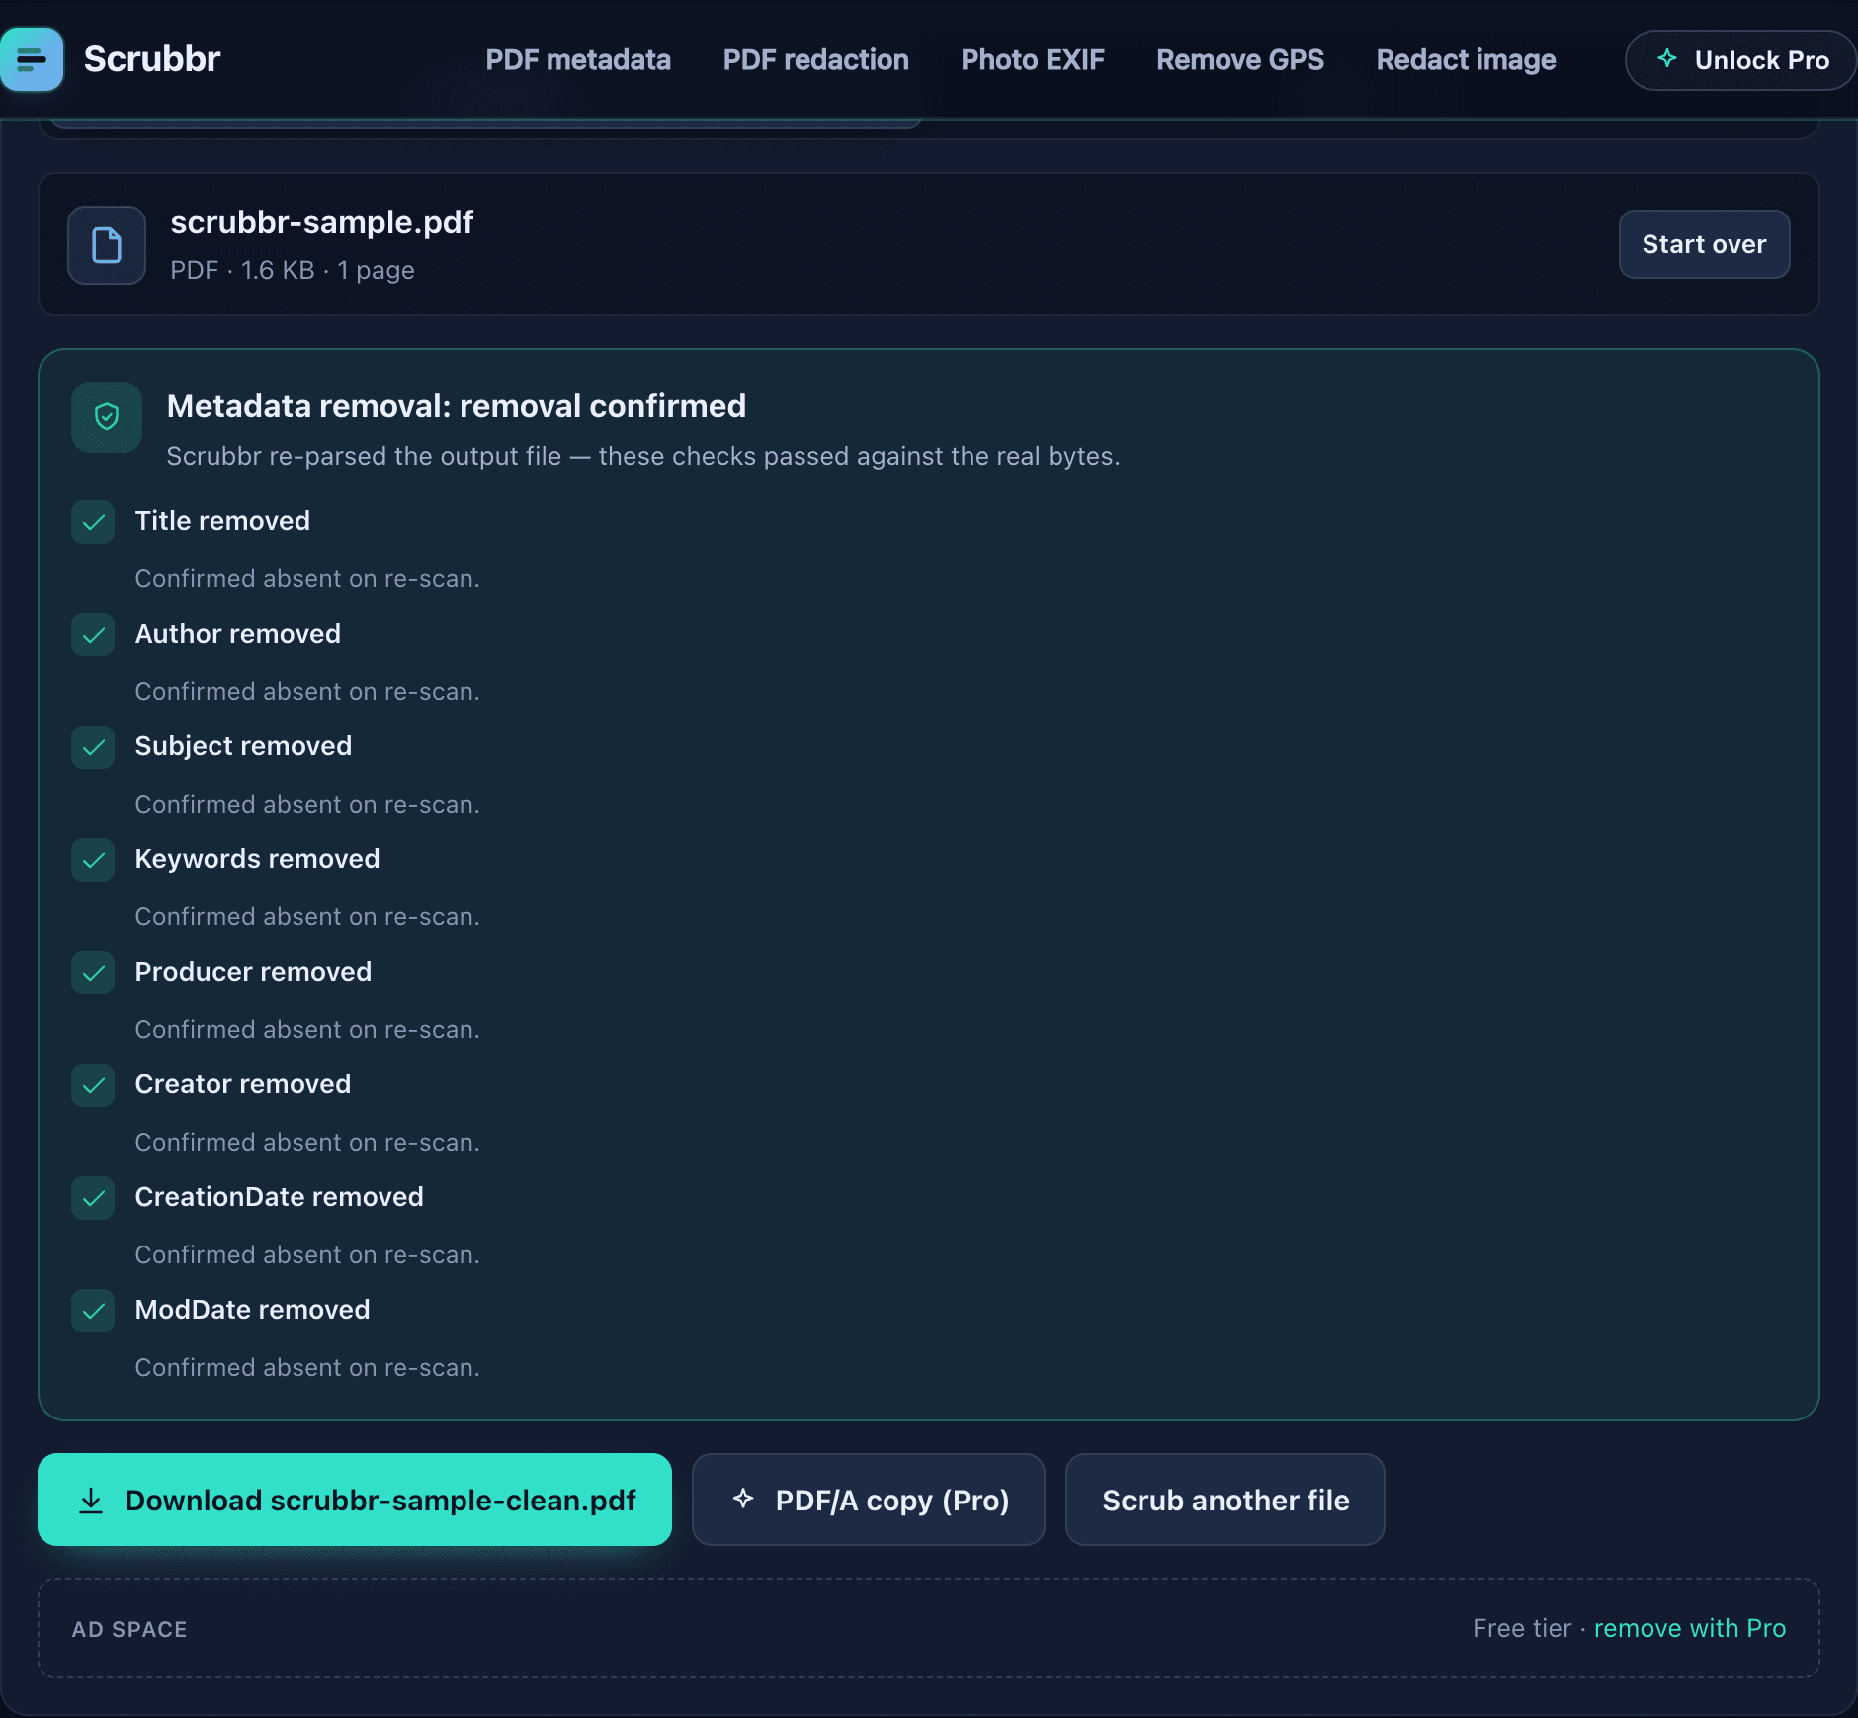Click the PDF/A copy (Pro) button
Viewport: 1858px width, 1718px height.
[x=869, y=1500]
